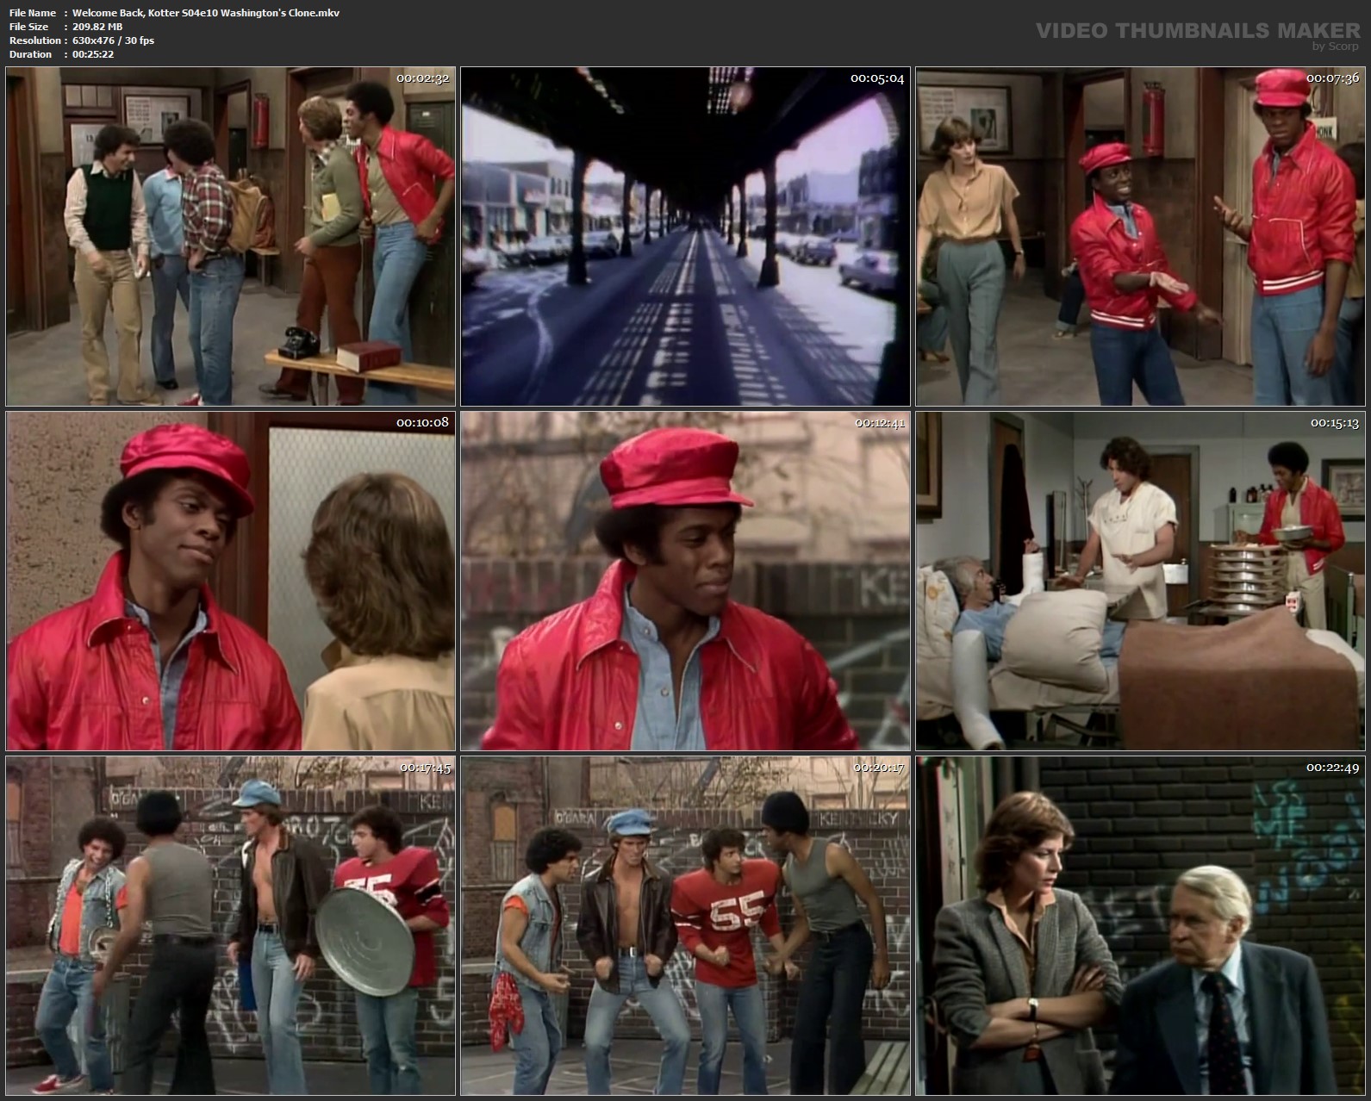Image resolution: width=1371 pixels, height=1101 pixels.
Task: Choose the thumbnail at 00:10:08
Action: (230, 581)
